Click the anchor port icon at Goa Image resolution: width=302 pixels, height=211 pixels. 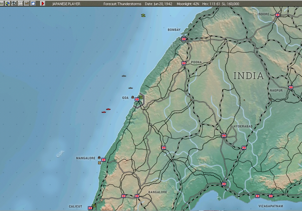pos(133,97)
